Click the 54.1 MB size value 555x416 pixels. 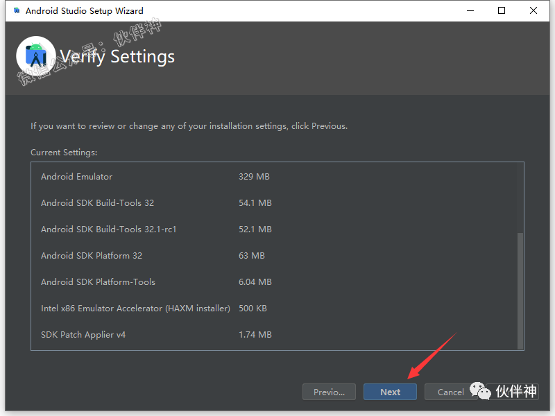tap(255, 202)
